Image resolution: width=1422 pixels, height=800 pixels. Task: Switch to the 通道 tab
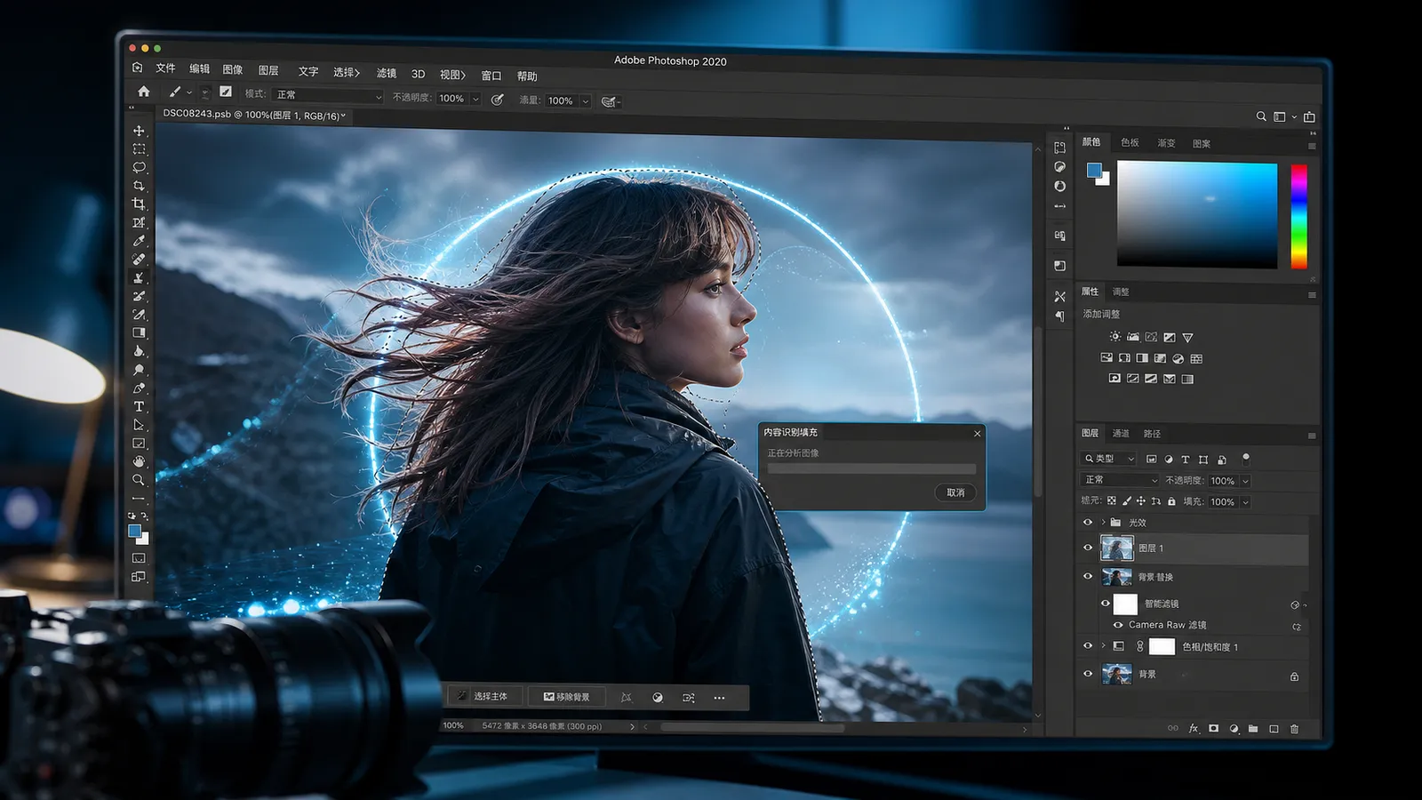pyautogui.click(x=1121, y=434)
